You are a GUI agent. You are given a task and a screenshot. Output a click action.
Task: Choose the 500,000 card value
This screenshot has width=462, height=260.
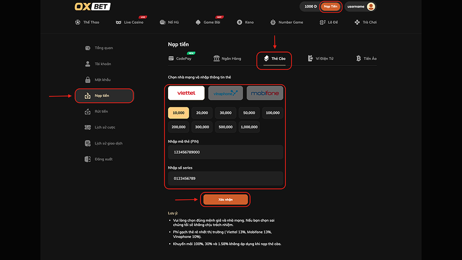point(226,127)
